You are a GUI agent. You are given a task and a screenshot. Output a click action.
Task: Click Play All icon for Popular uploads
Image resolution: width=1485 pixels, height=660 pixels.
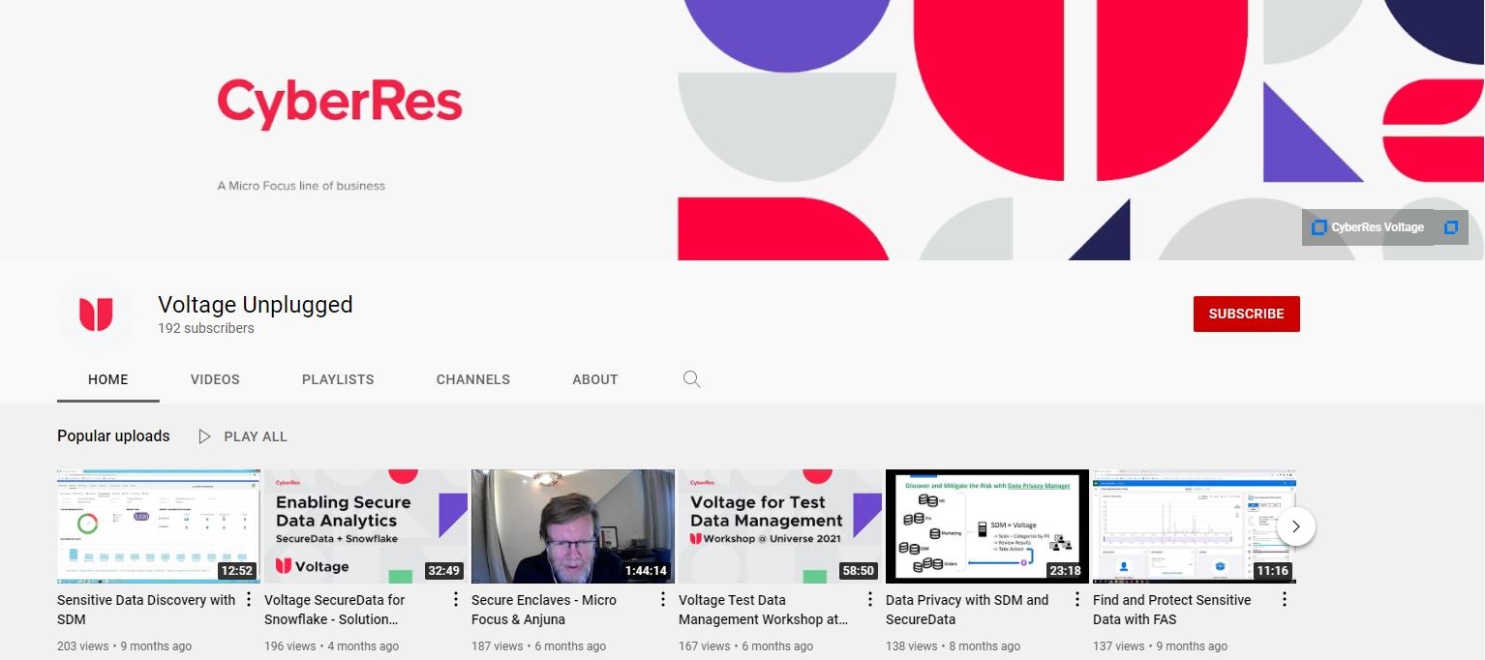pos(204,436)
